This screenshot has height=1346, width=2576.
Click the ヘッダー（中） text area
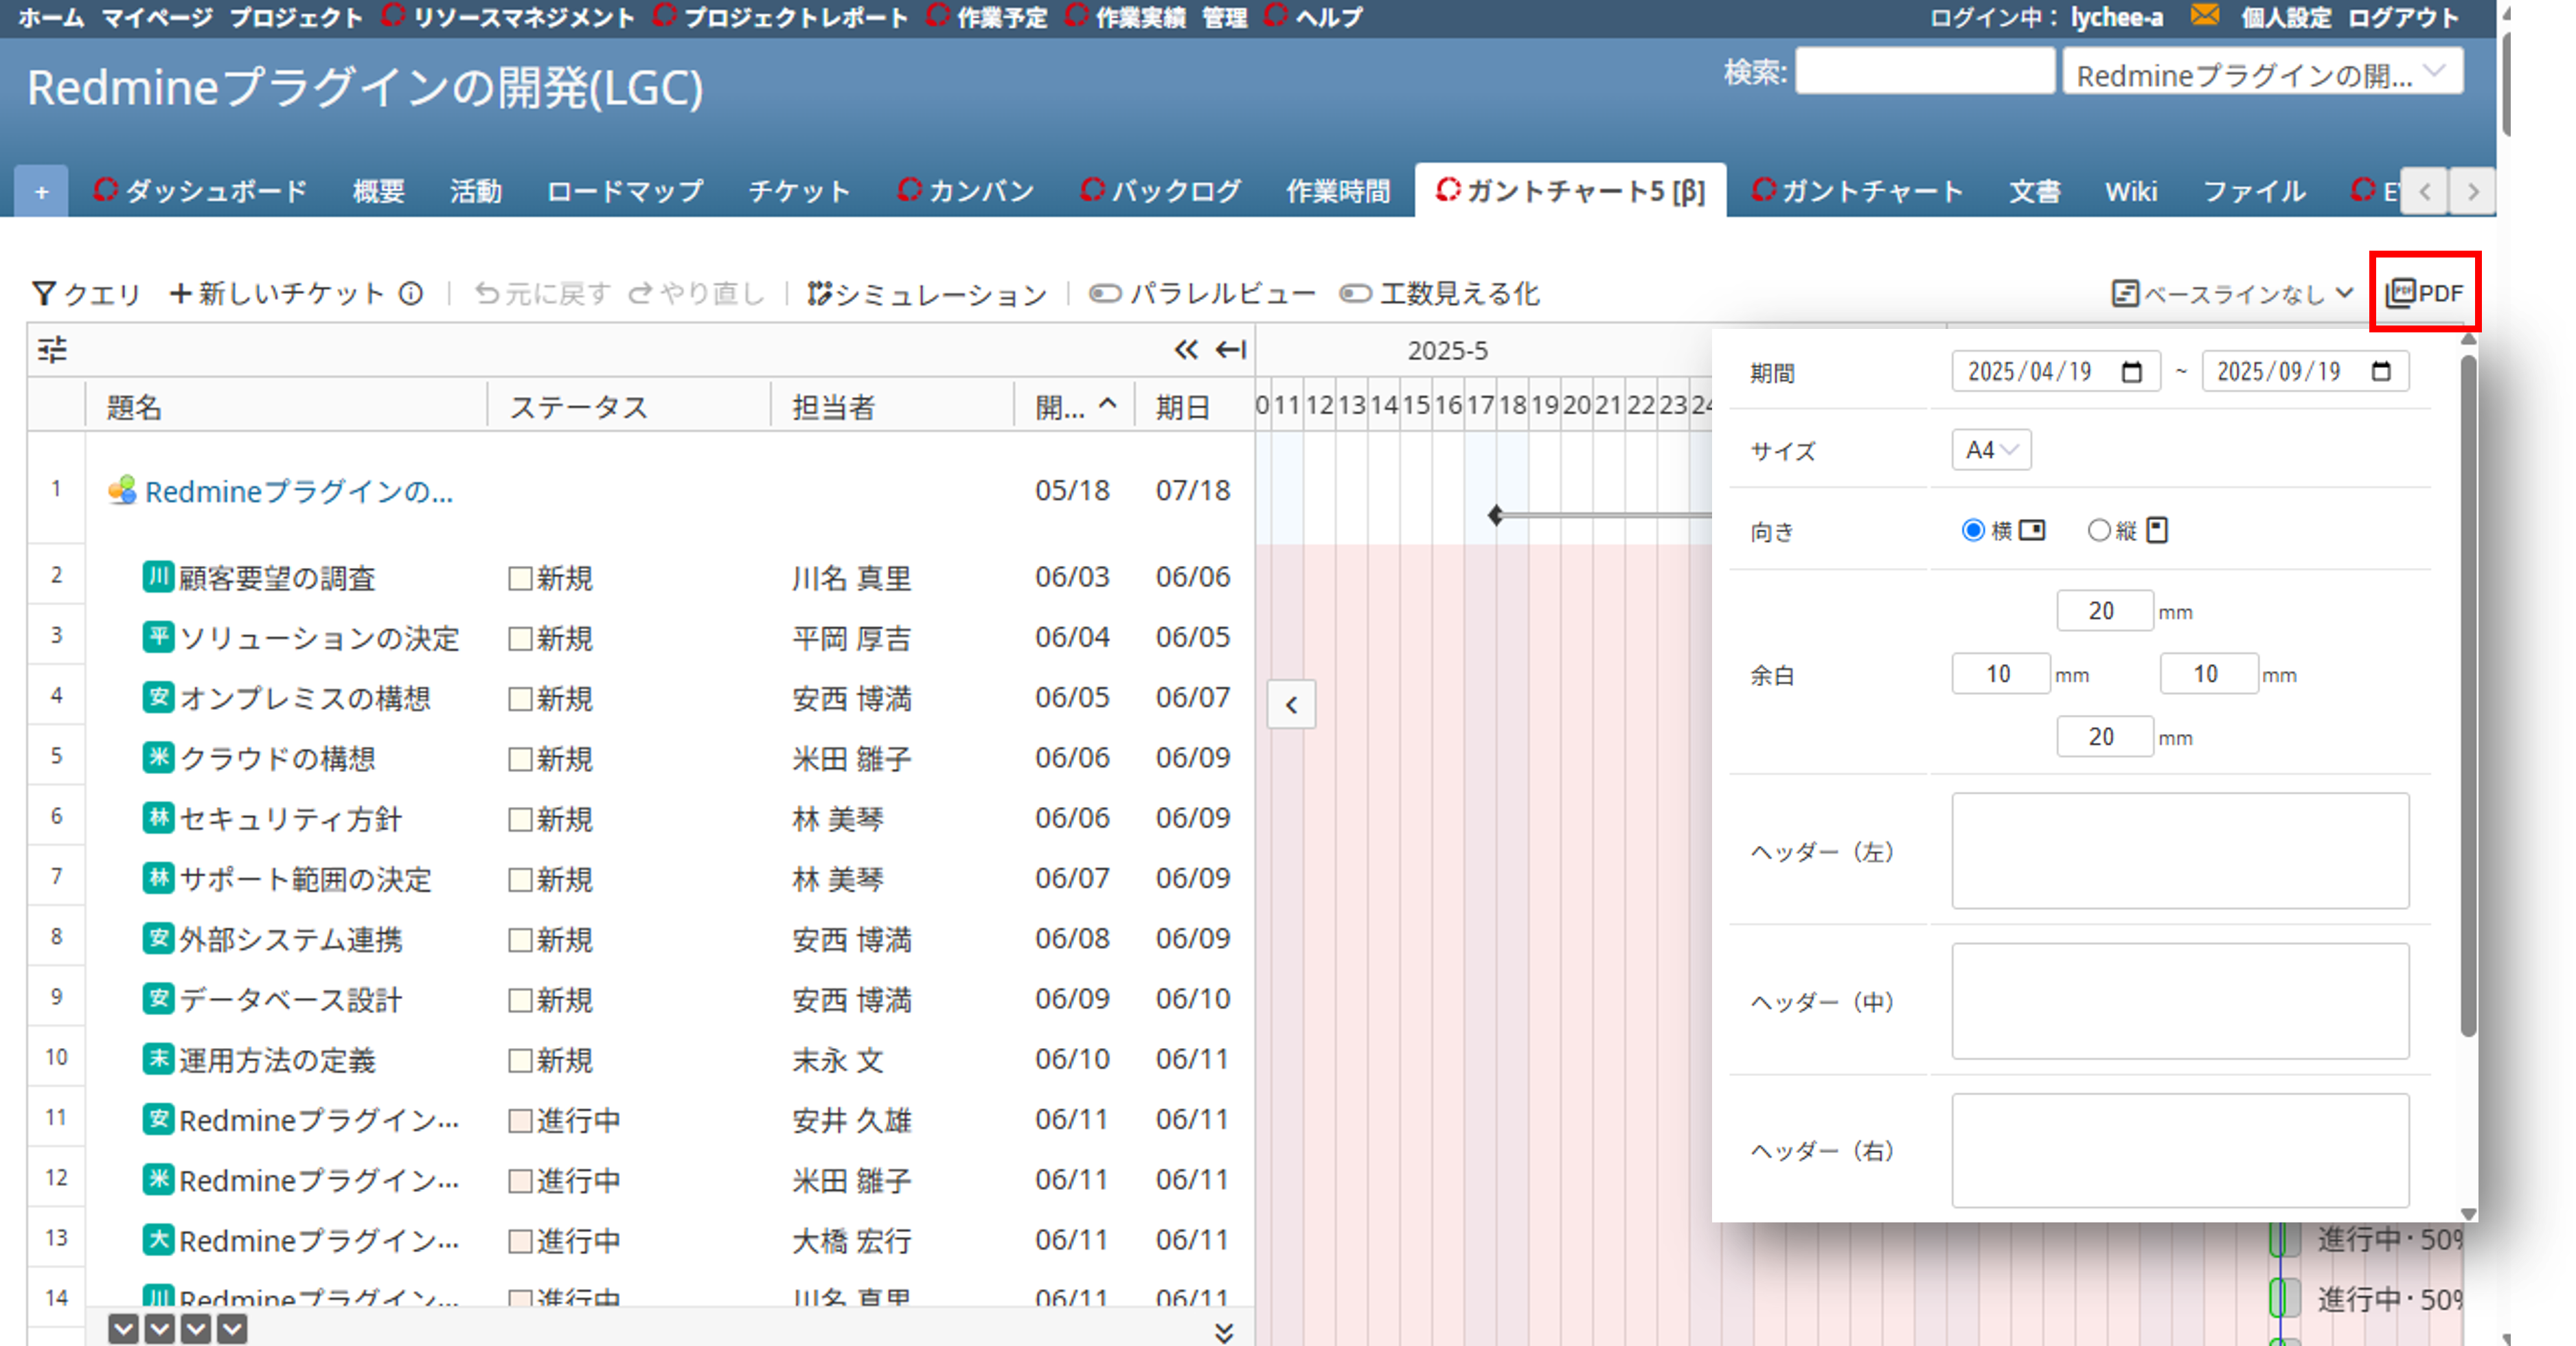(2180, 1001)
